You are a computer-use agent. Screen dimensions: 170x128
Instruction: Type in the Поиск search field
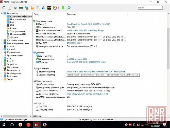[x=150, y=8]
